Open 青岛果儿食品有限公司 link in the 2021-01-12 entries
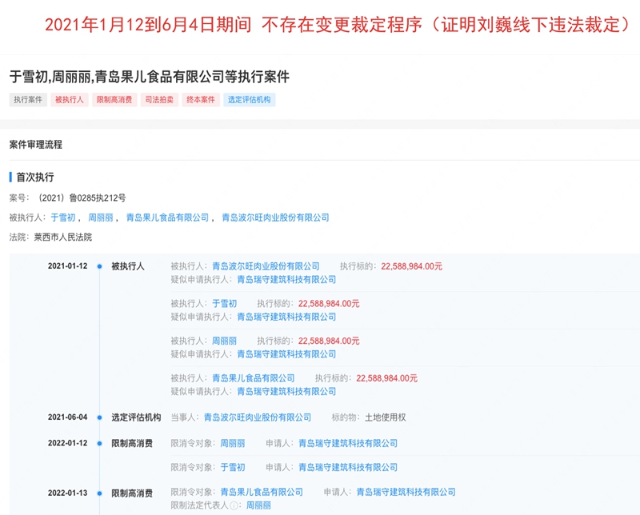640x515 pixels. tap(253, 378)
